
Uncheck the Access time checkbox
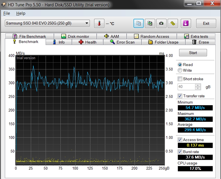click(180, 140)
